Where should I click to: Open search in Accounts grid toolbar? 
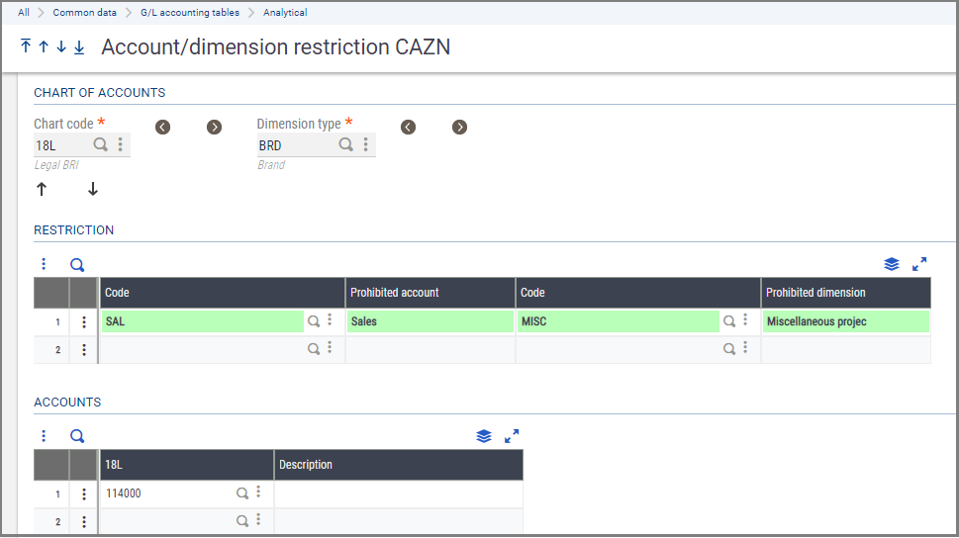click(x=77, y=436)
